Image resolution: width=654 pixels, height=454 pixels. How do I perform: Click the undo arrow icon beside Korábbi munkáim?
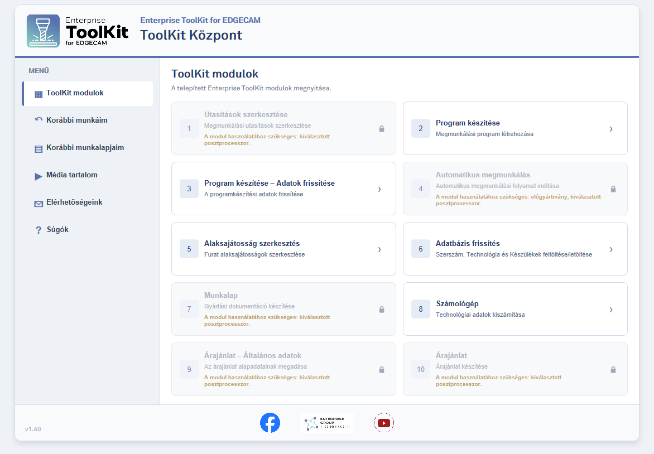39,120
